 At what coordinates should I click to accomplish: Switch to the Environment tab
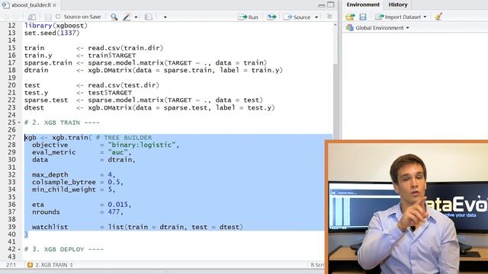pyautogui.click(x=363, y=5)
